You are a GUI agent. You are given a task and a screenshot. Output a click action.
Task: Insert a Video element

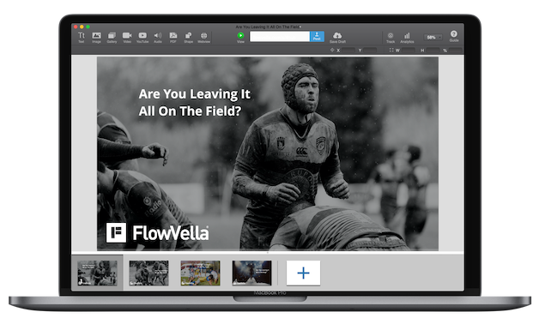[127, 37]
